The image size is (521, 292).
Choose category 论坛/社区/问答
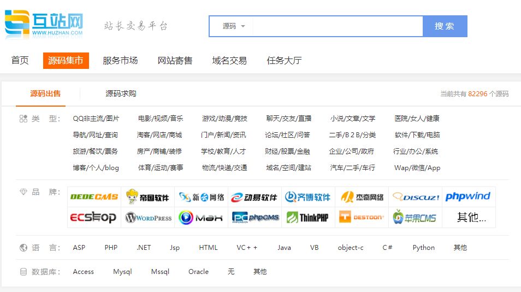click(287, 135)
